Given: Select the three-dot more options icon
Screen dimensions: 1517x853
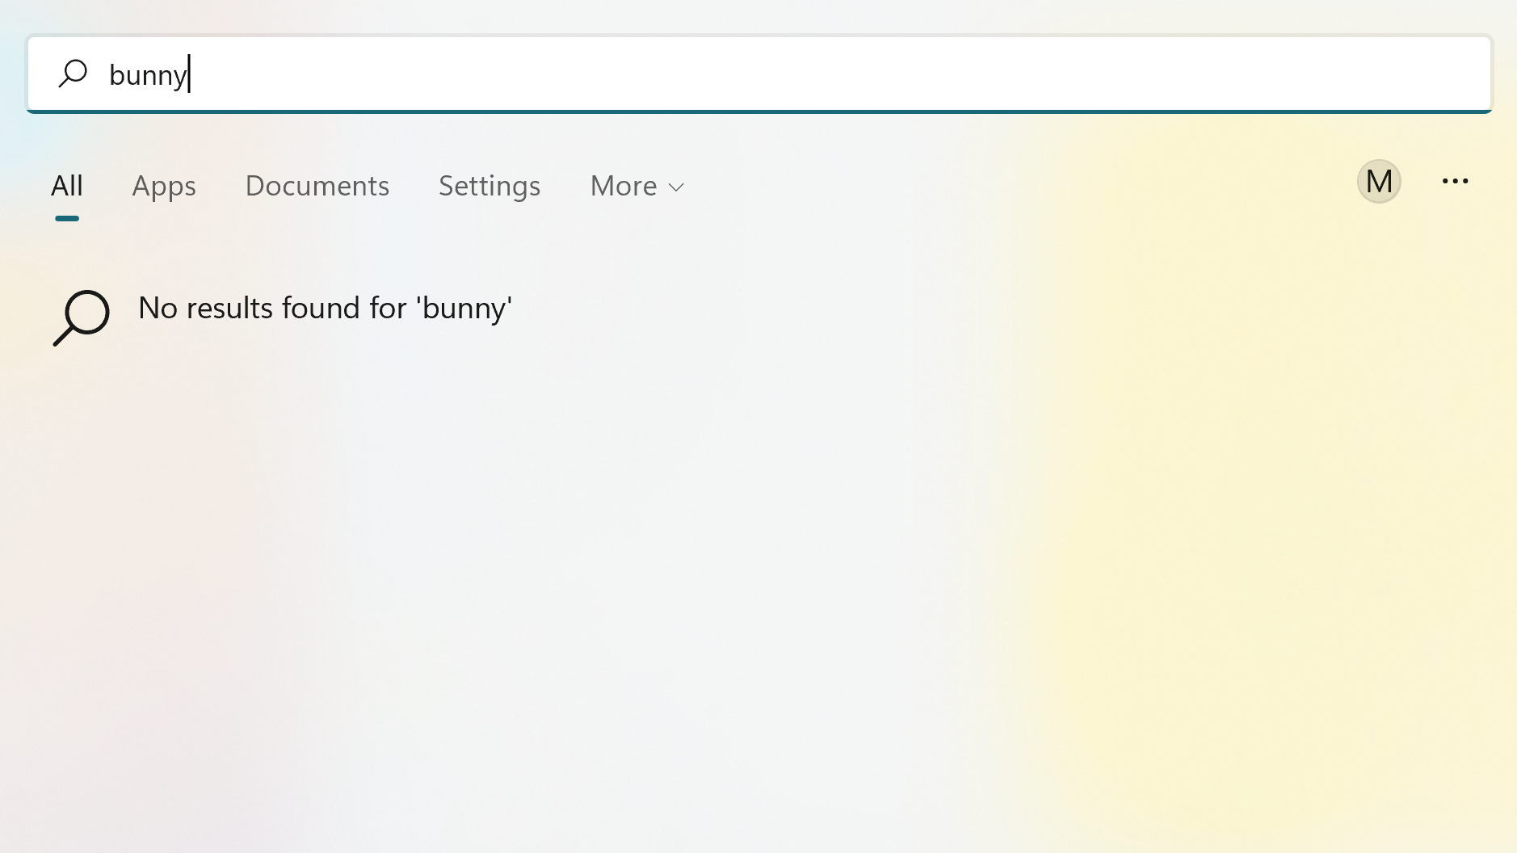Looking at the screenshot, I should (1456, 181).
